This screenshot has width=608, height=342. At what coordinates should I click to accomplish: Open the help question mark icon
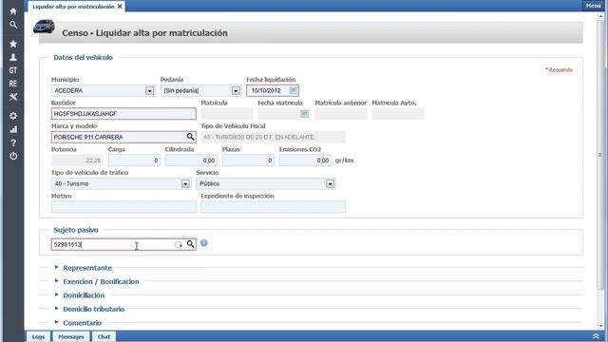click(13, 142)
